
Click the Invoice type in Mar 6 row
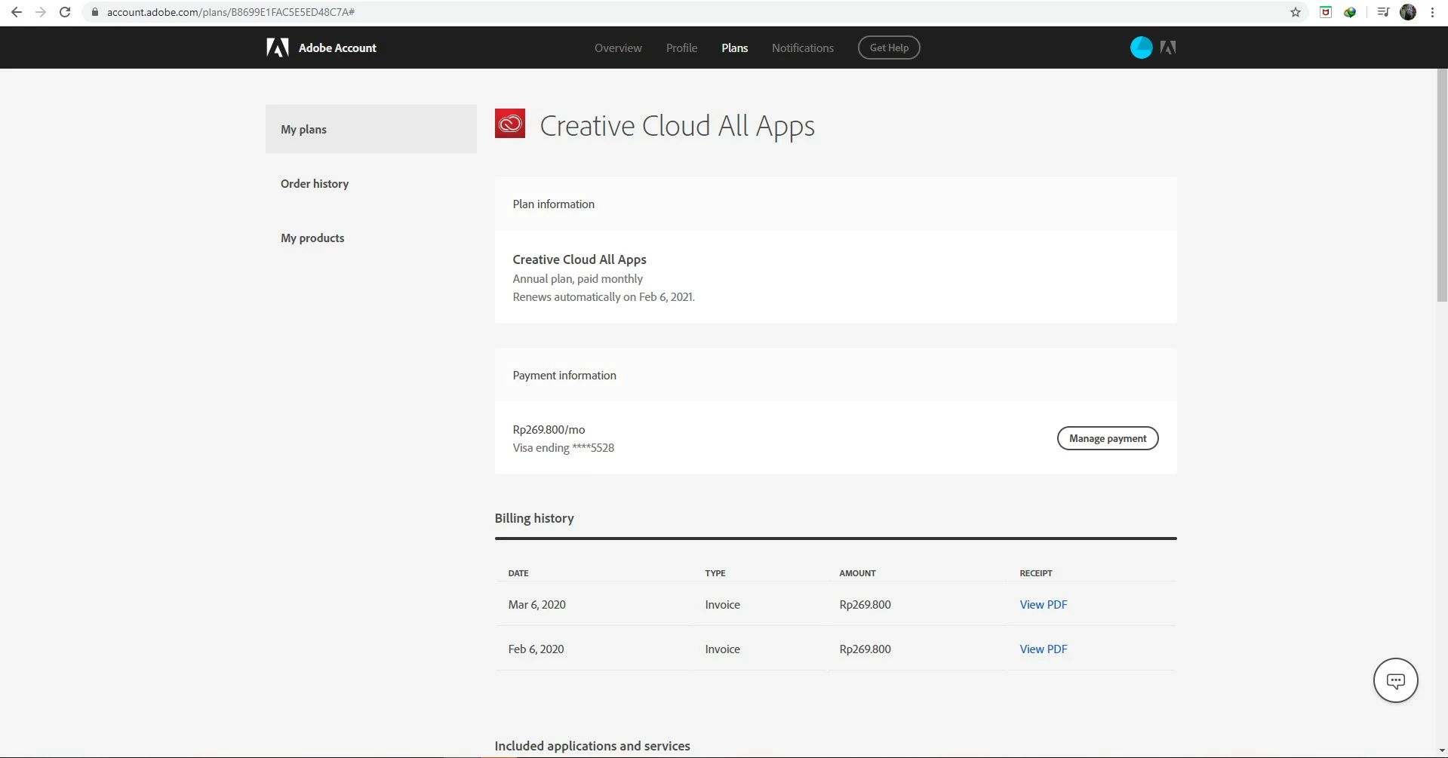click(x=722, y=604)
